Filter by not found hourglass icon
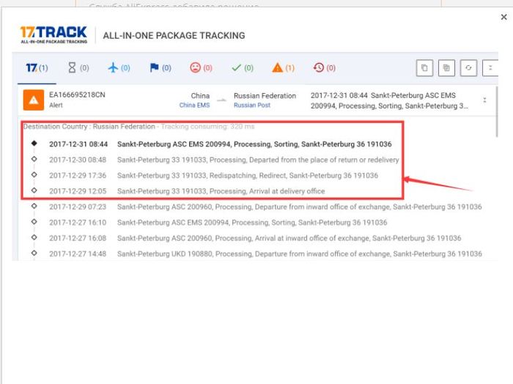The image size is (513, 384). click(x=78, y=68)
